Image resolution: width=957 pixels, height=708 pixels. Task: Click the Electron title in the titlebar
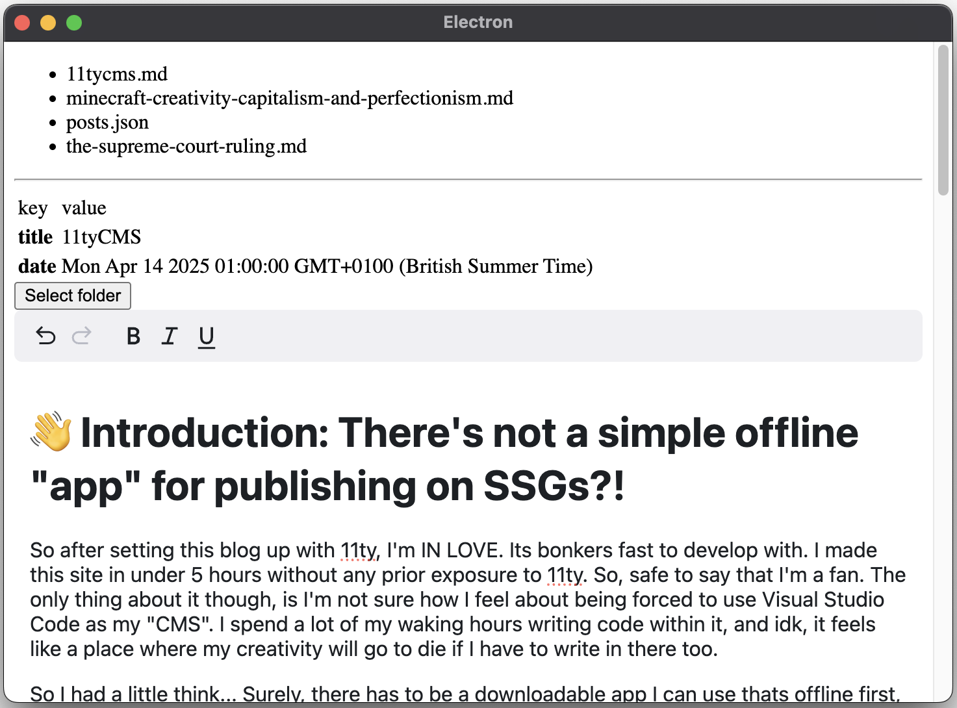tap(478, 22)
